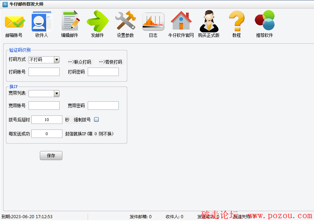Screen dimensions: 314x221
Task: Focus the 打码账号 input field
Action: coord(44,72)
